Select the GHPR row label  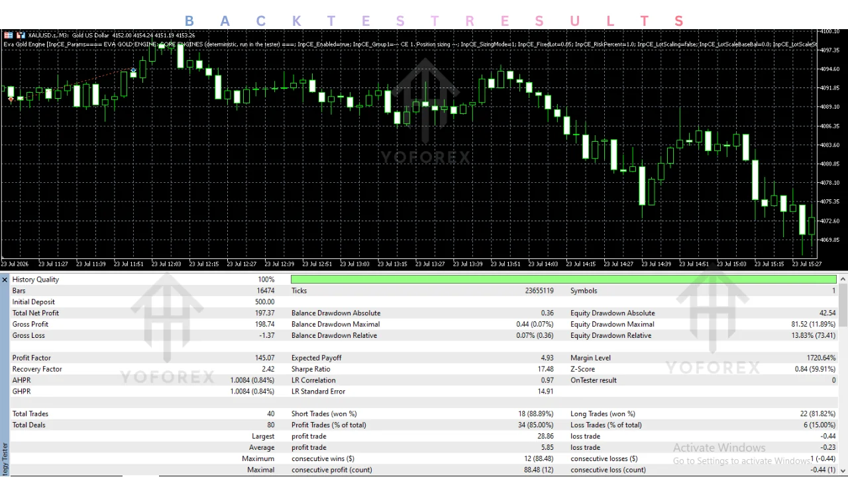[21, 392]
